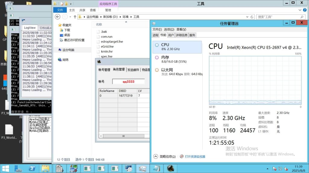
Task: Click the up-one-level arrow in Explorer
Action: (x=75, y=17)
